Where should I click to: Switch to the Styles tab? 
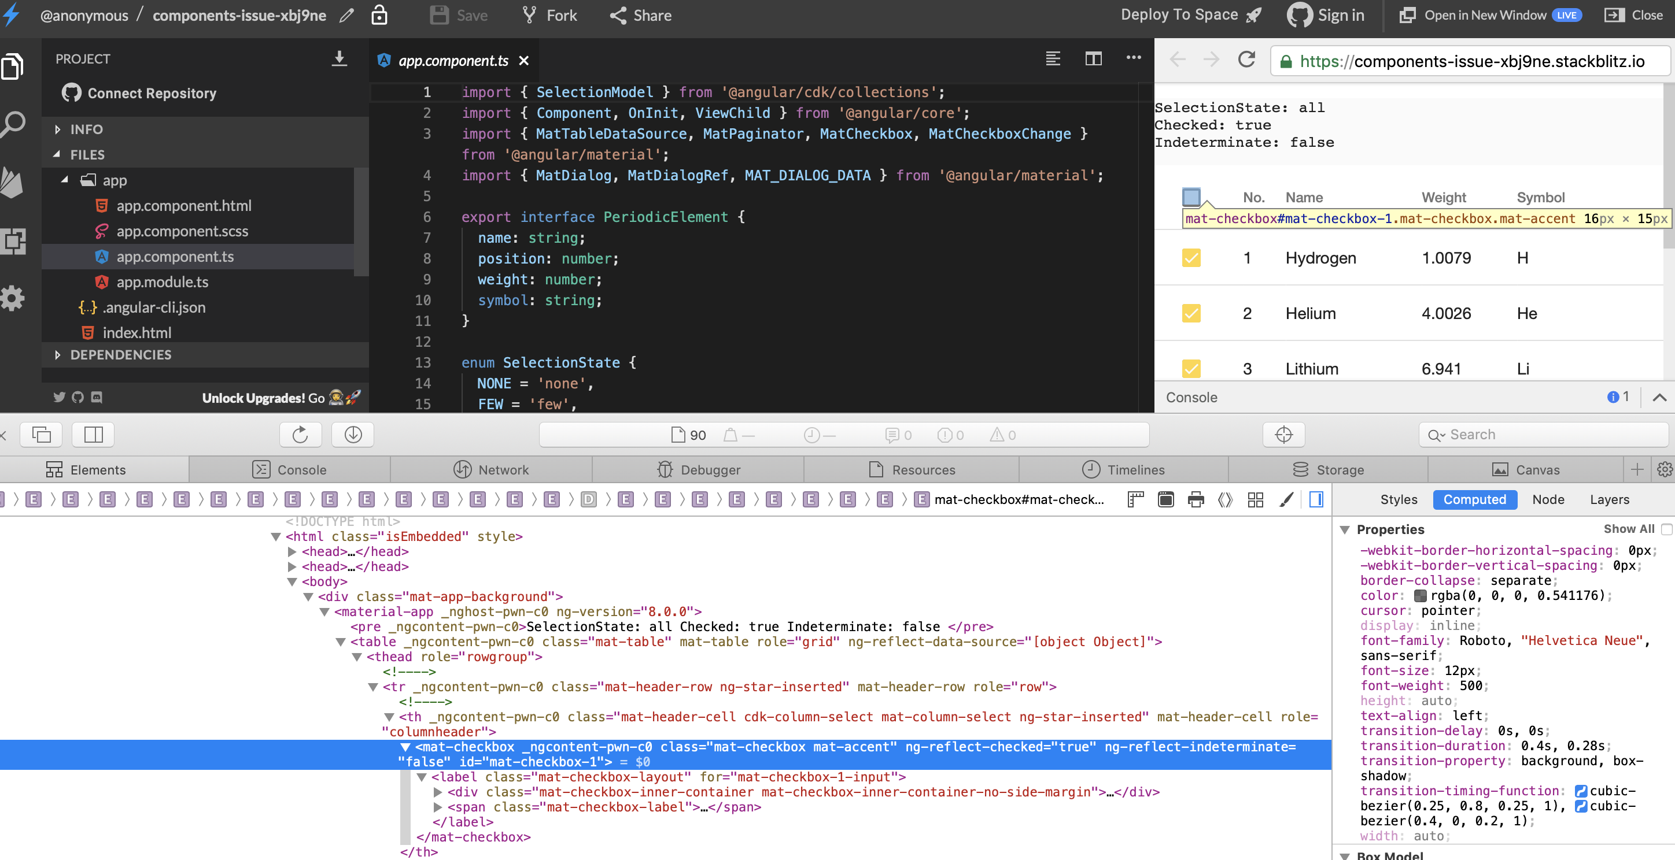point(1399,499)
